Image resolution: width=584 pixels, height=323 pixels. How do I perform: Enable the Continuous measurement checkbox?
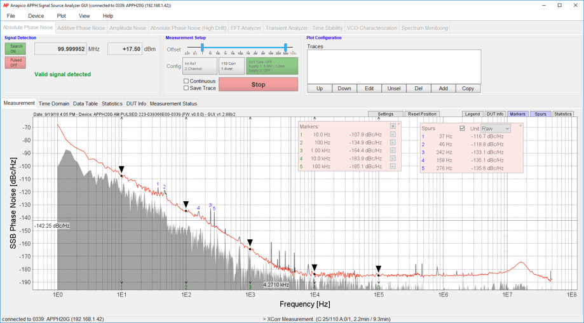click(x=186, y=81)
